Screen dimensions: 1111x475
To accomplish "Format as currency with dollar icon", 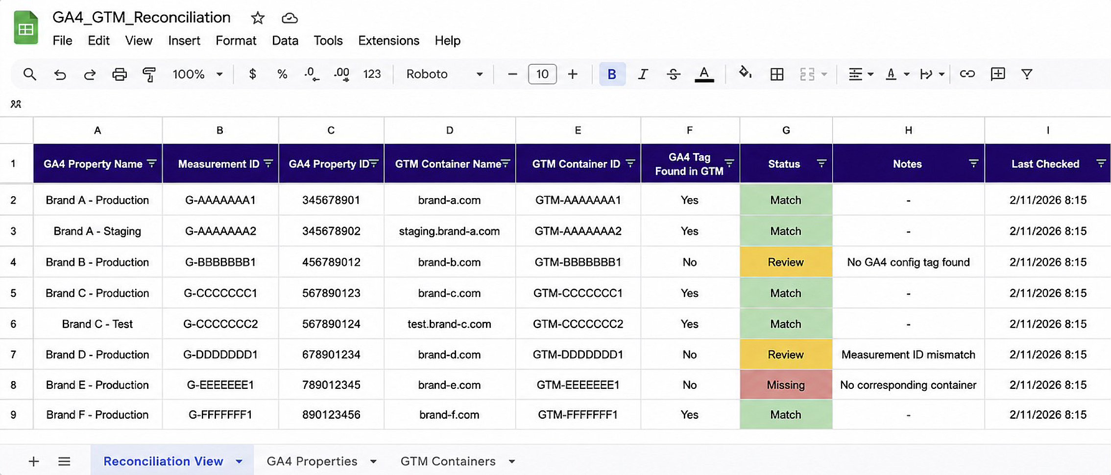I will click(x=252, y=74).
